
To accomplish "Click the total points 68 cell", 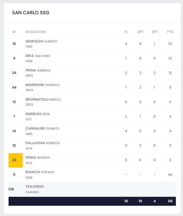I will click(x=170, y=201).
